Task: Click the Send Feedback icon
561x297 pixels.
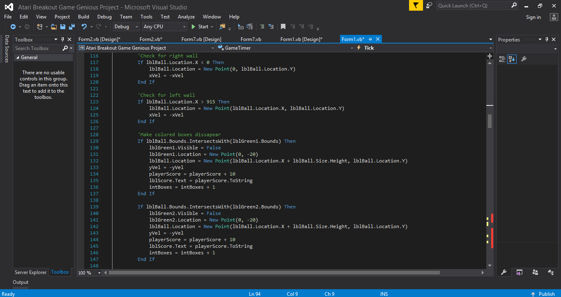Action: click(429, 5)
